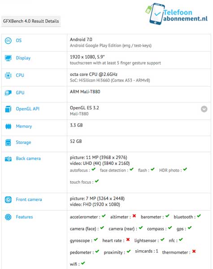Select the Android Google Play Edition line

[110, 46]
